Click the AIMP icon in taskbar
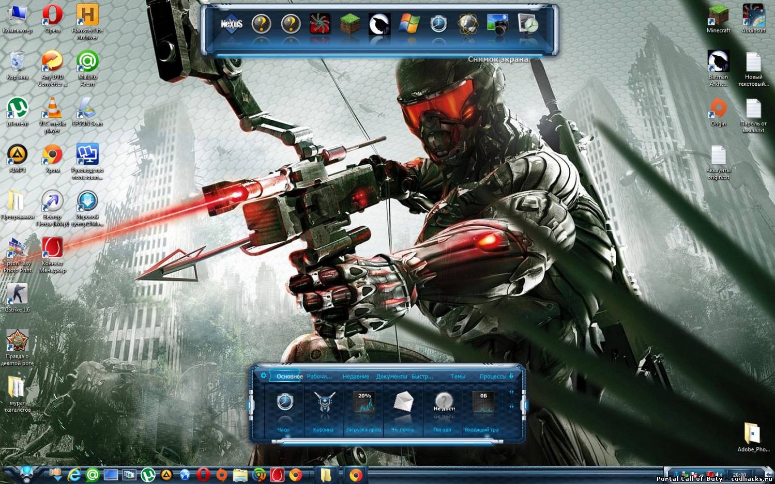The image size is (775, 484). [x=166, y=475]
